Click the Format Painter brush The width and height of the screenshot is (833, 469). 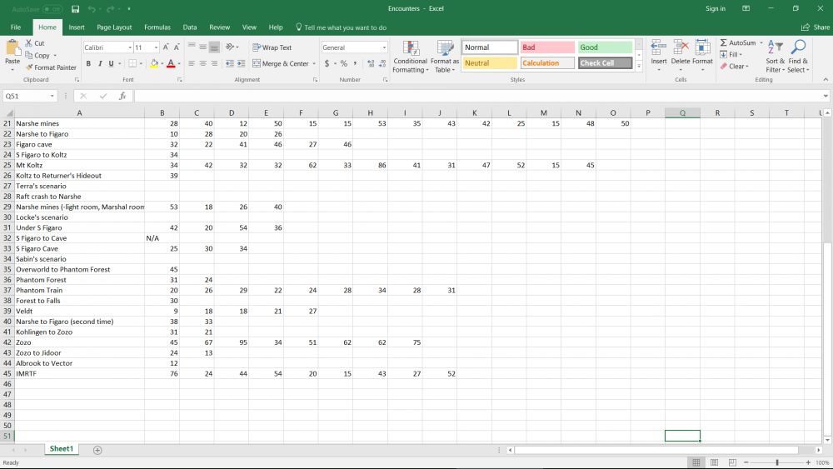(x=29, y=67)
